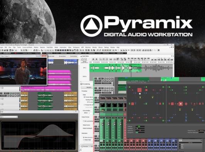Screen dimensions: 205x152
Task: Click the video preview in Video Output window
Action: (x=23, y=71)
